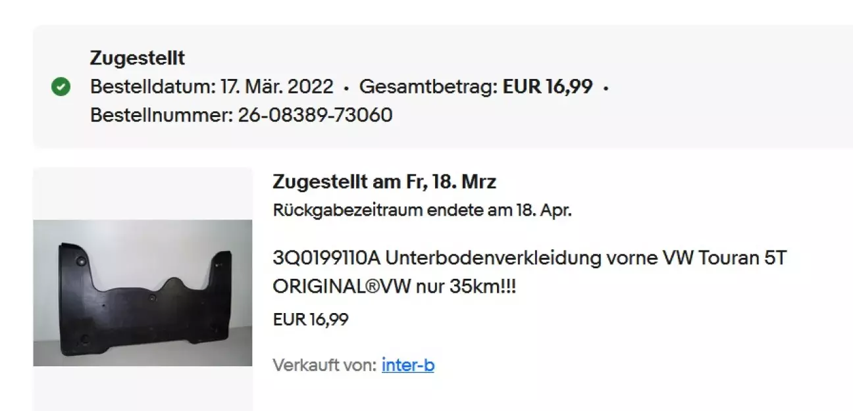
Task: Select the order number 26-08389-73060
Action: click(x=315, y=115)
